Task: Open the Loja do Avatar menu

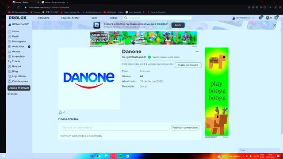Action: 70,18
